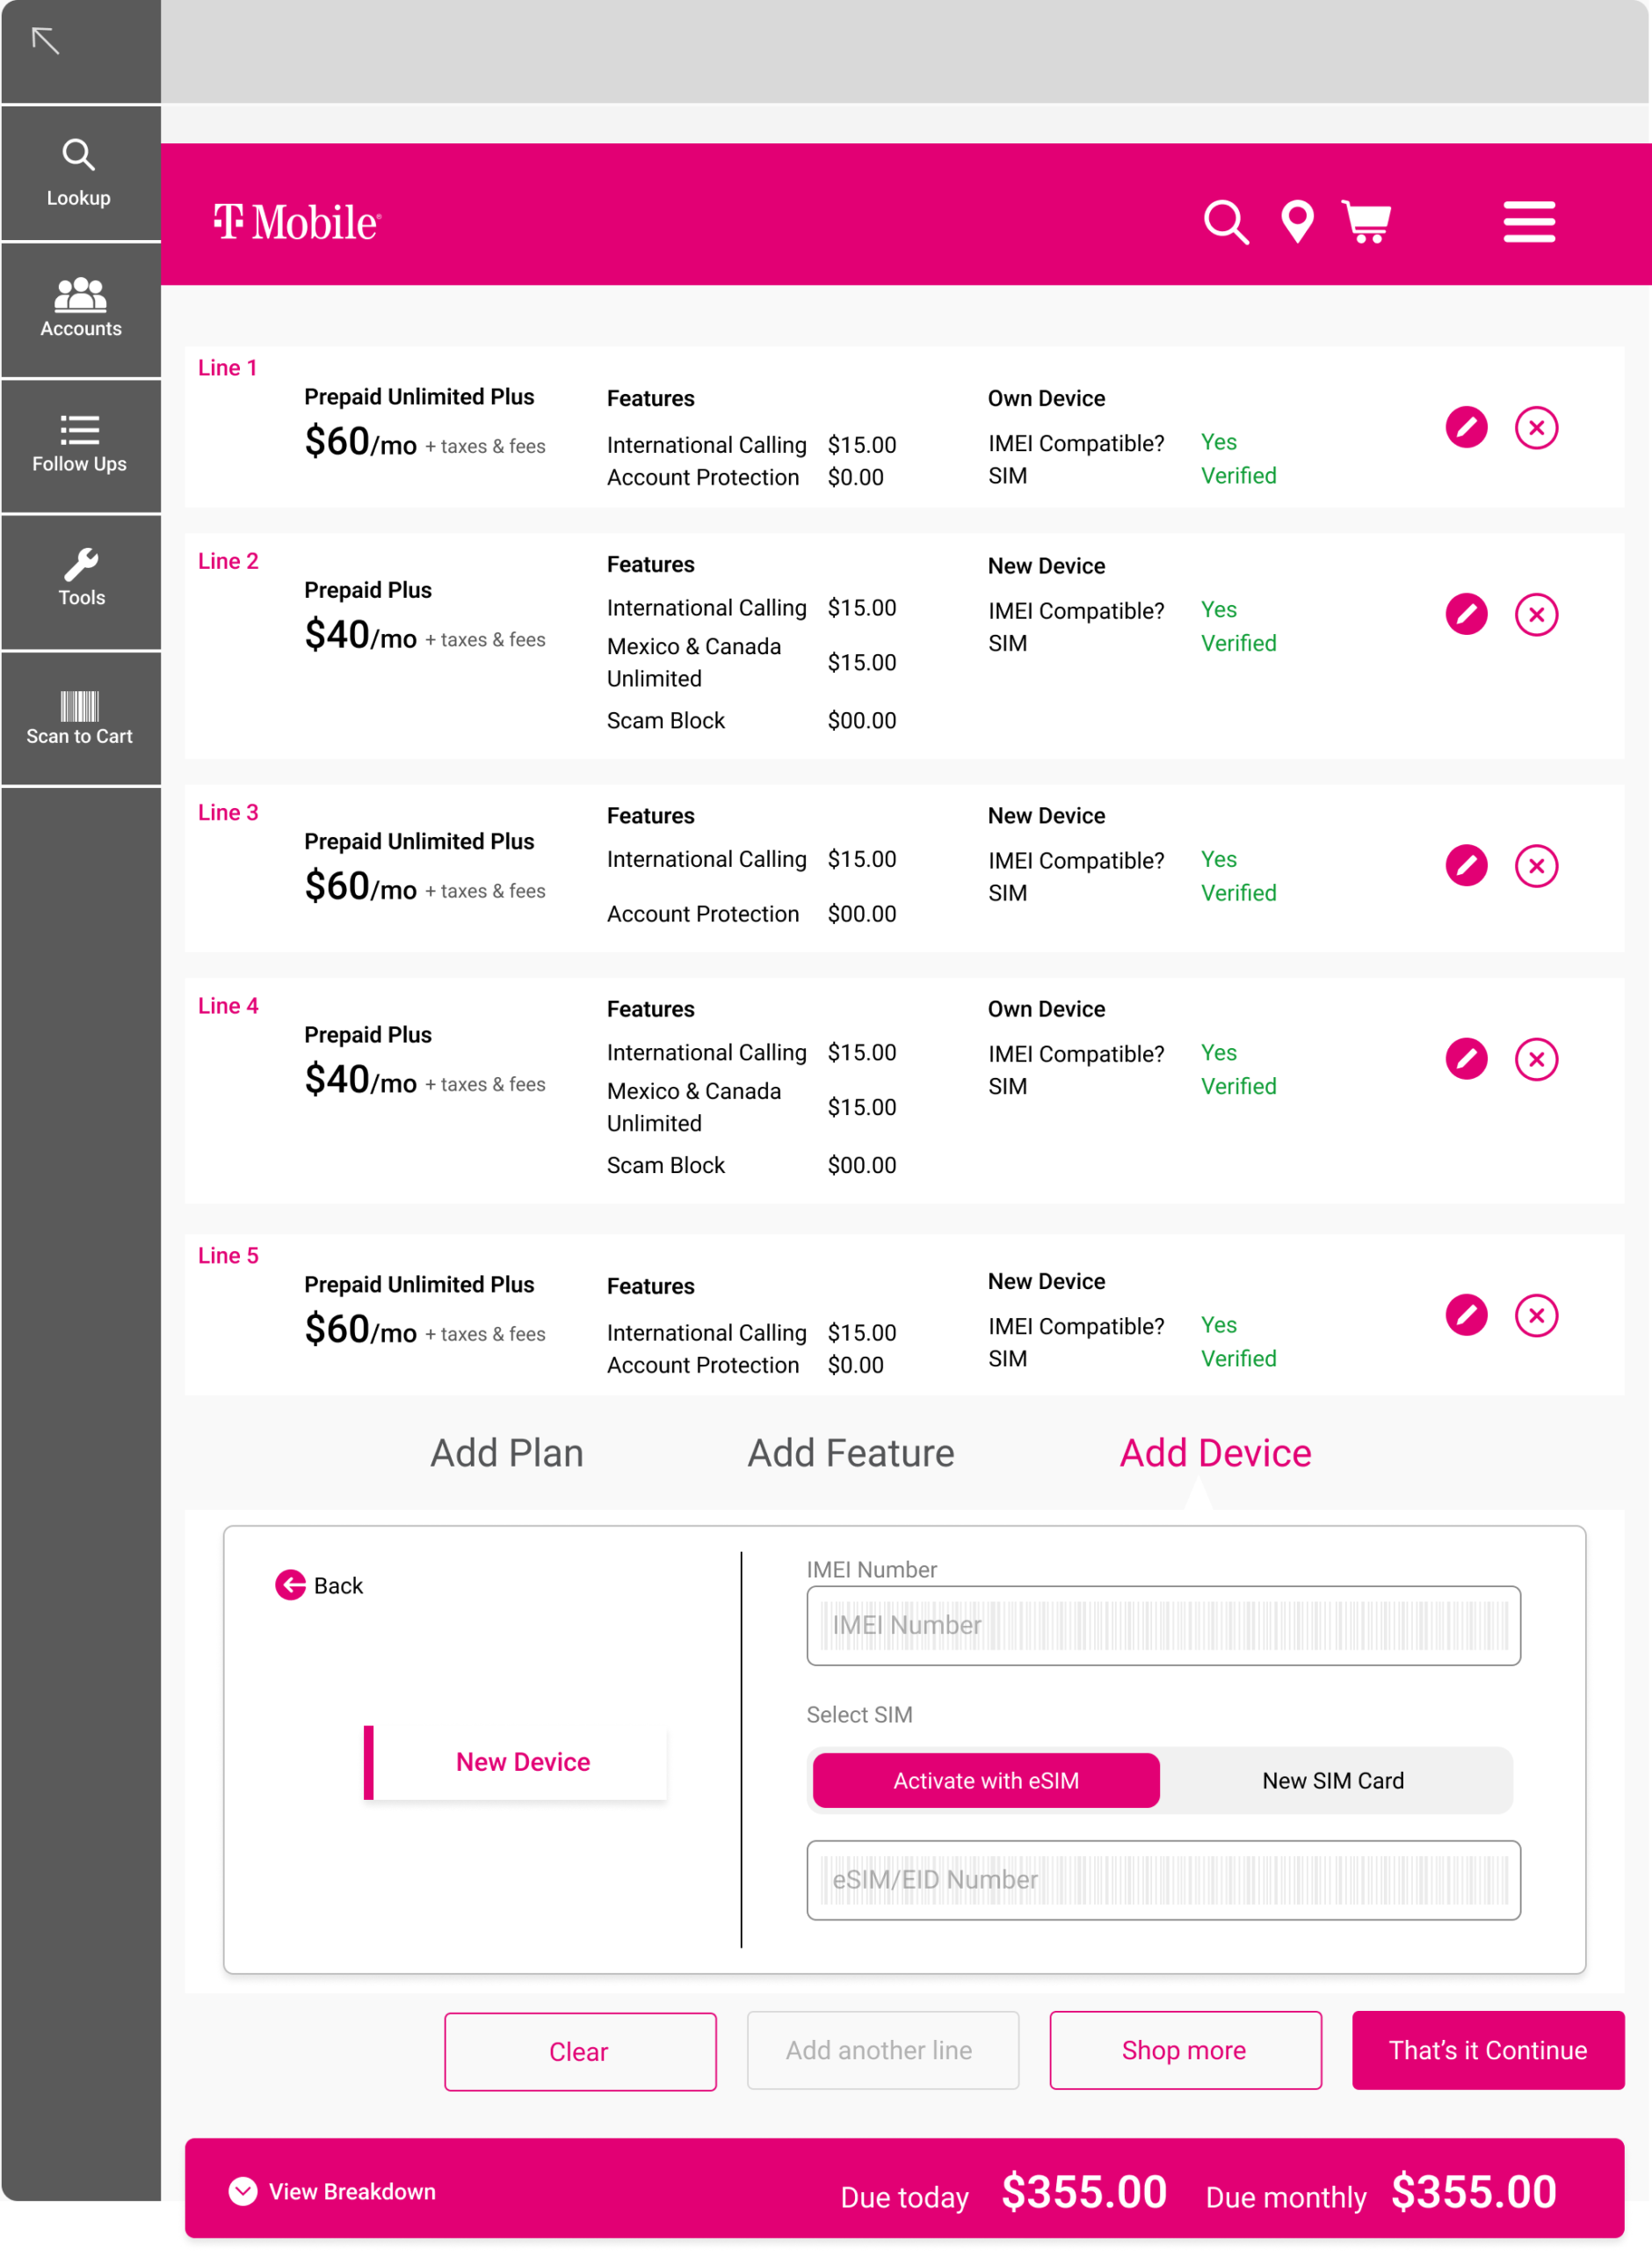The width and height of the screenshot is (1652, 2251).
Task: Expand View Breakdown in totals bar
Action: click(x=333, y=2191)
